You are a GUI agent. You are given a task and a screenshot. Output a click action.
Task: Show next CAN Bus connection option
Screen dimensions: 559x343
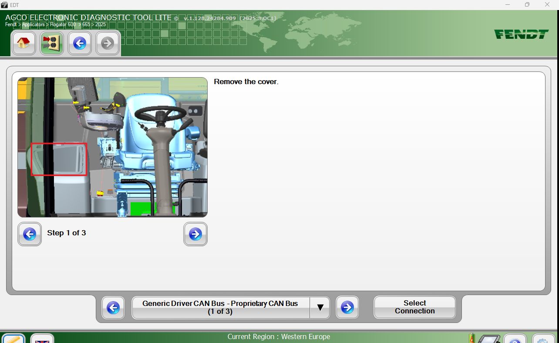point(347,308)
